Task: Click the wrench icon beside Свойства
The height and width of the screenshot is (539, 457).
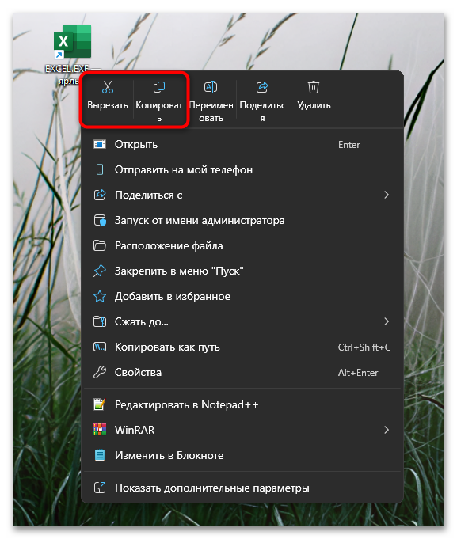Action: pos(100,372)
